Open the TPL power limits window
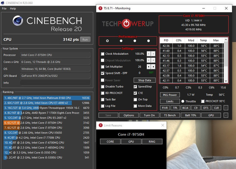This screenshot has width=236, height=169. (x=175, y=108)
